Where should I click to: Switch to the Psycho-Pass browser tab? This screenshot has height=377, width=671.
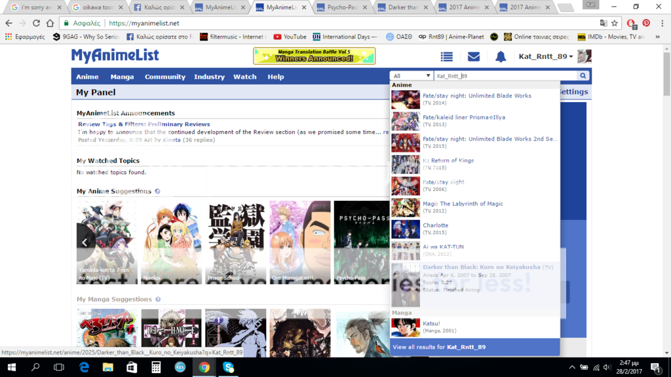pos(338,7)
